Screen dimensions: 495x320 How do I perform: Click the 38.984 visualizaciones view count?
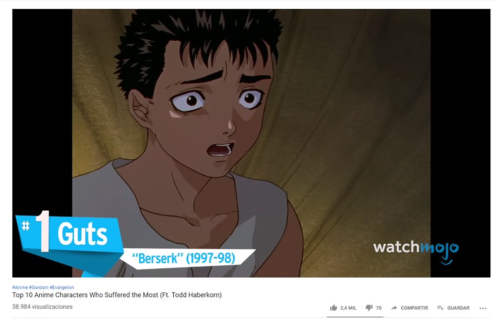click(42, 307)
